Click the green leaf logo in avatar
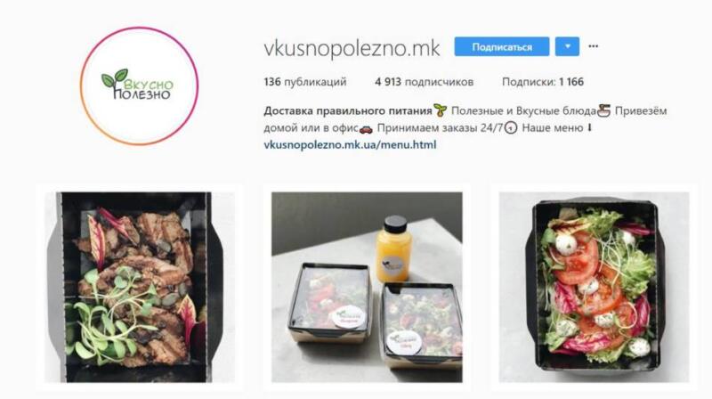The width and height of the screenshot is (712, 399). [115, 79]
